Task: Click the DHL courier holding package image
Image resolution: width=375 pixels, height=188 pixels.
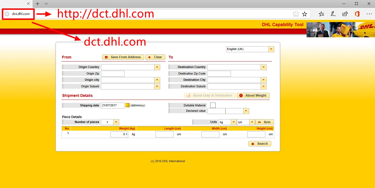Action: 341,30
